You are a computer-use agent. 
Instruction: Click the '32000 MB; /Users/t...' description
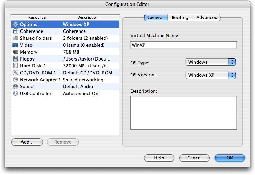[86, 66]
